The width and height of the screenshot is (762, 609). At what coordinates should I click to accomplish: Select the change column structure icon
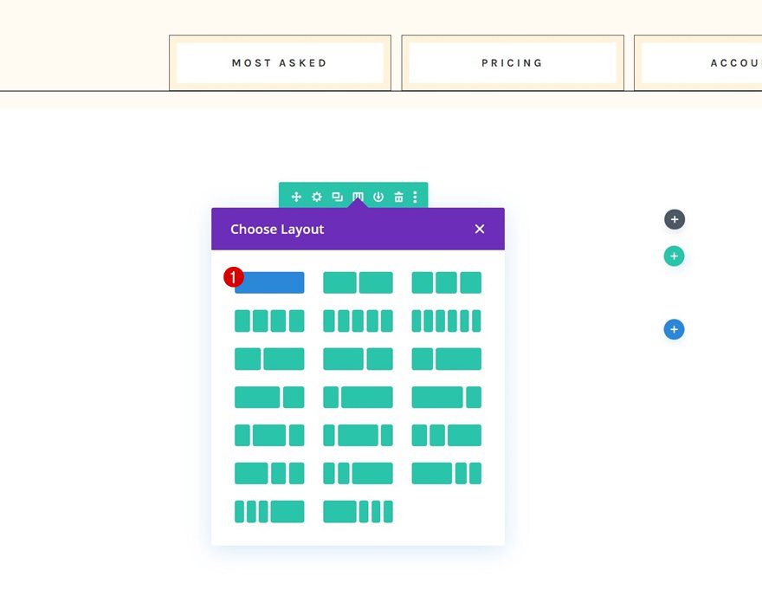pos(357,197)
